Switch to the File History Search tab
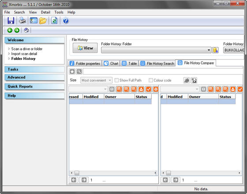Screen dimensions: 247x194 (157, 63)
